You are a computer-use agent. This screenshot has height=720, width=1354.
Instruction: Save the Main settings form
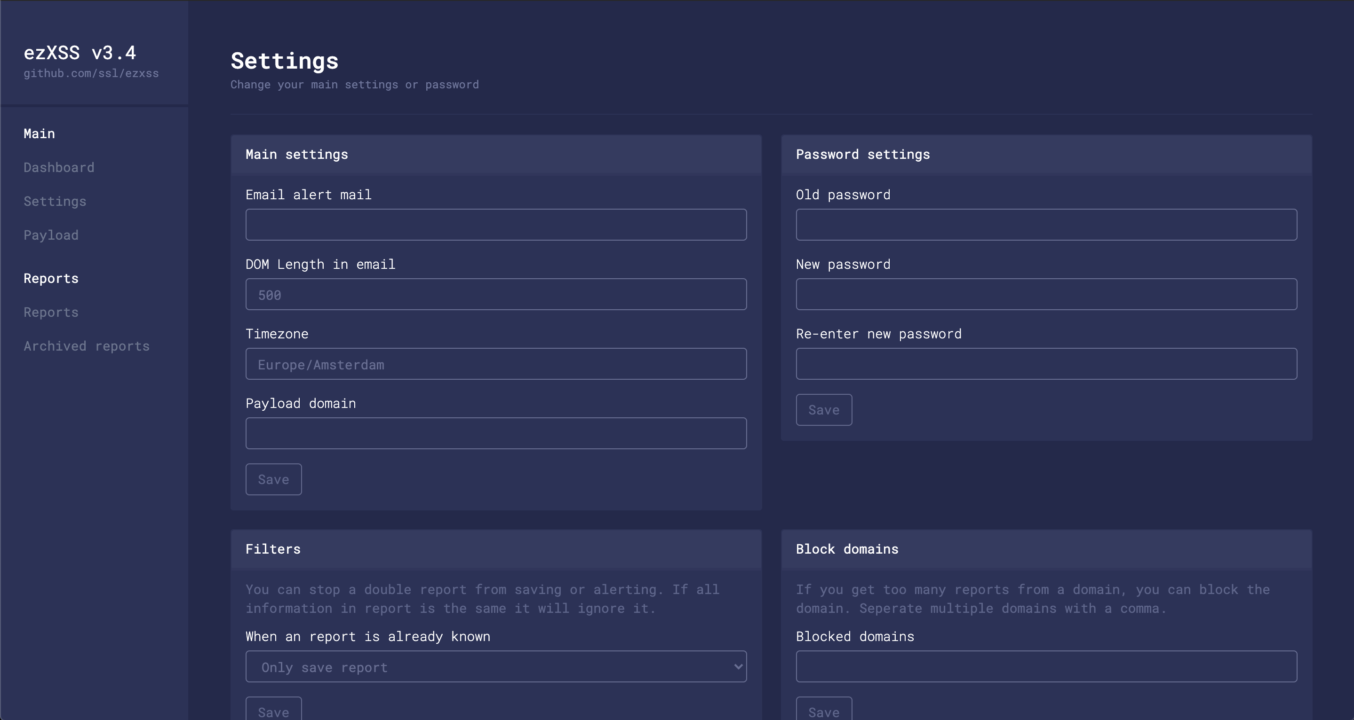pos(273,479)
